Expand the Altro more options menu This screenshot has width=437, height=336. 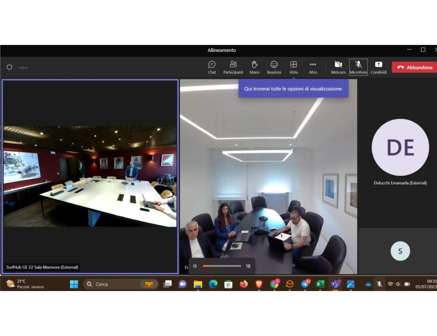[x=313, y=67]
